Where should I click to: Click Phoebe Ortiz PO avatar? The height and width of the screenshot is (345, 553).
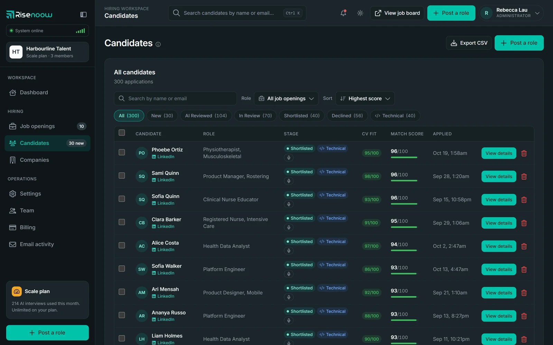[x=142, y=153]
